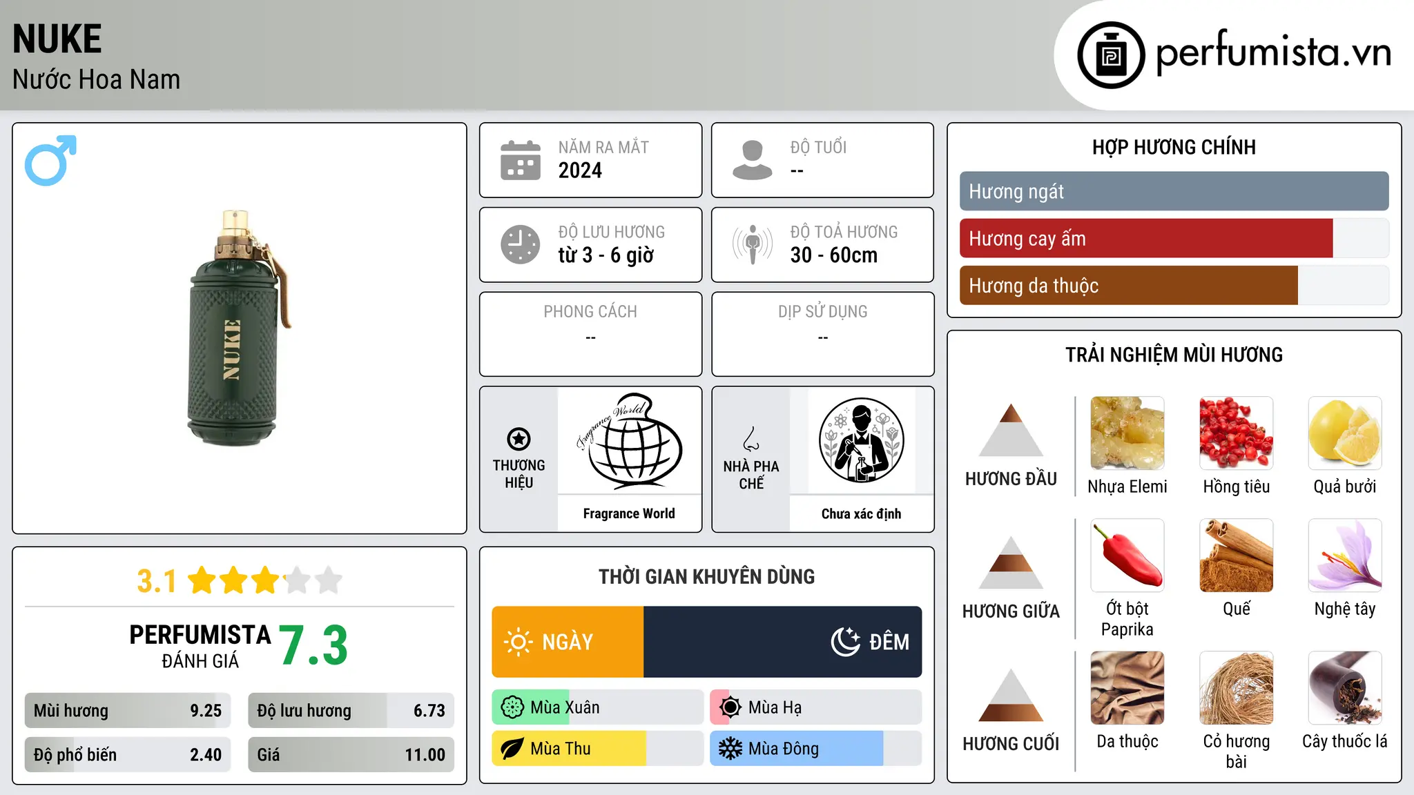Select the Nghệ tây saffron image
The height and width of the screenshot is (795, 1414).
tap(1345, 556)
